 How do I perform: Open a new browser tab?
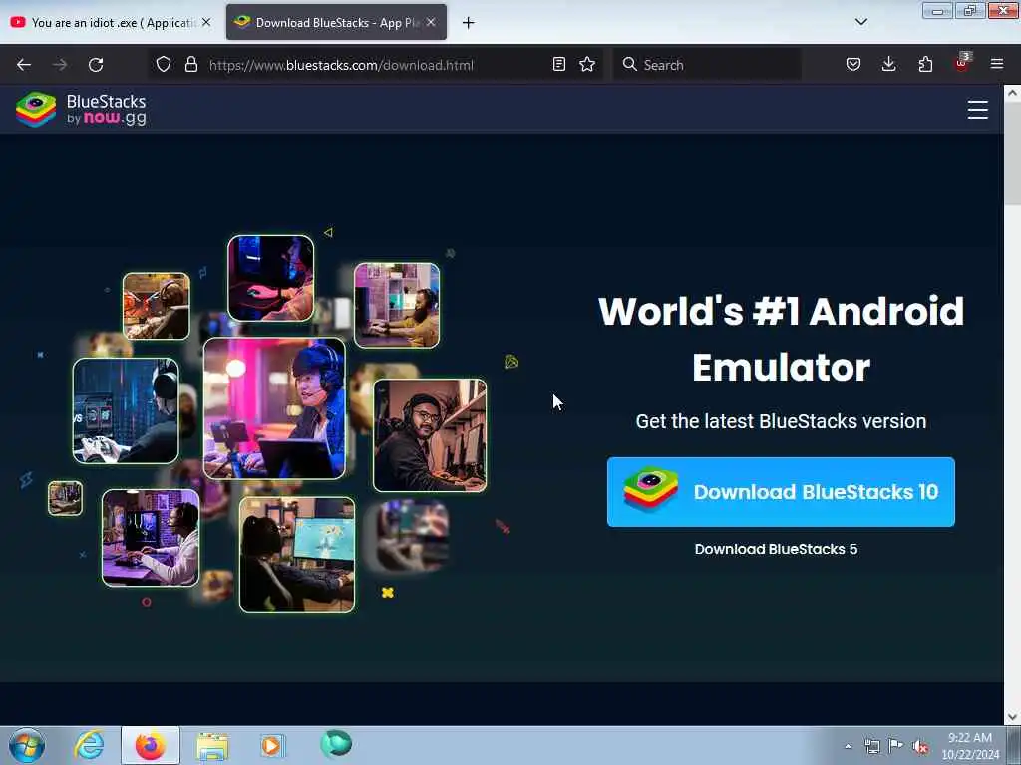coord(469,23)
